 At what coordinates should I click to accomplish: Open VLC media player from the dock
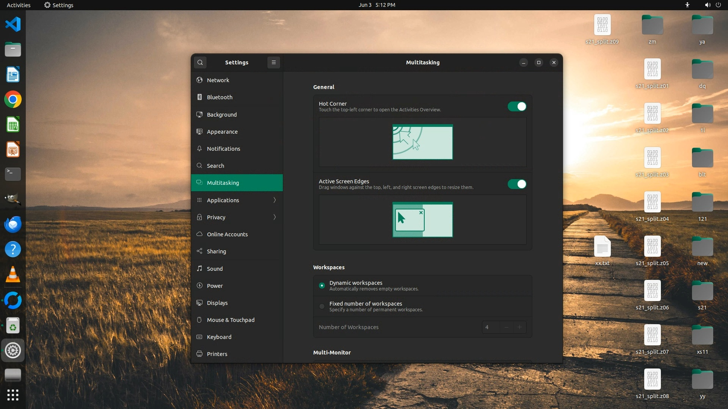[x=13, y=275]
